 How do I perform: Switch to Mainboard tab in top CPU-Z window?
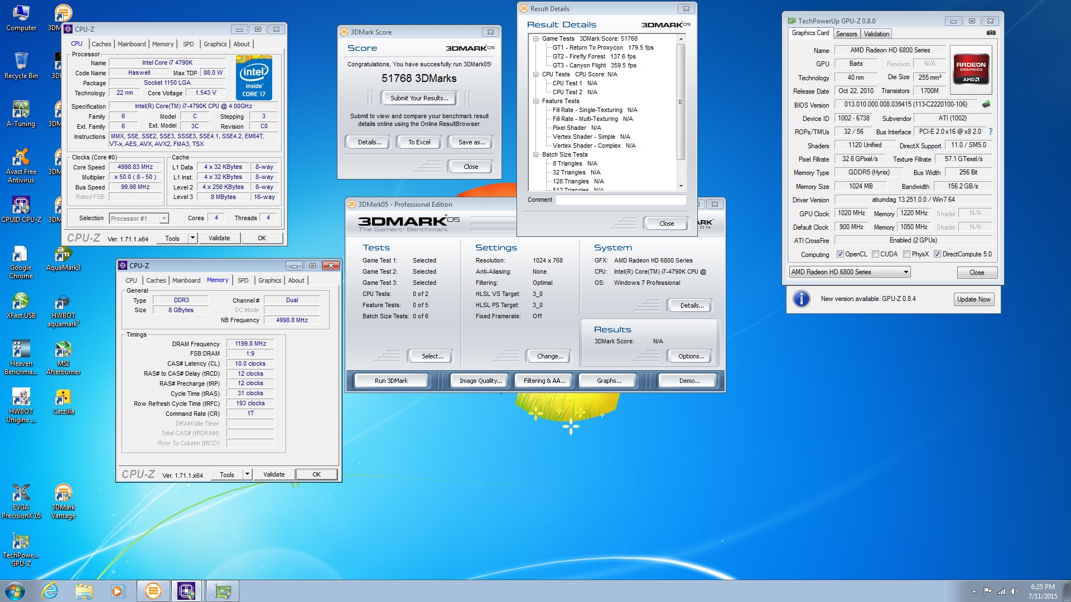coord(132,44)
